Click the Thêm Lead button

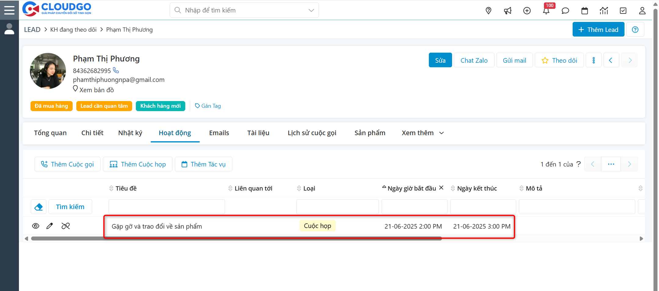(598, 30)
